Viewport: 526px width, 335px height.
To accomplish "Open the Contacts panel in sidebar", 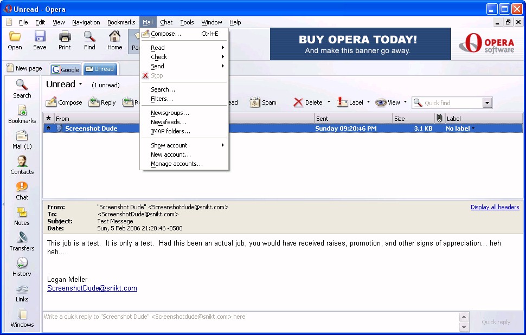I will [22, 165].
